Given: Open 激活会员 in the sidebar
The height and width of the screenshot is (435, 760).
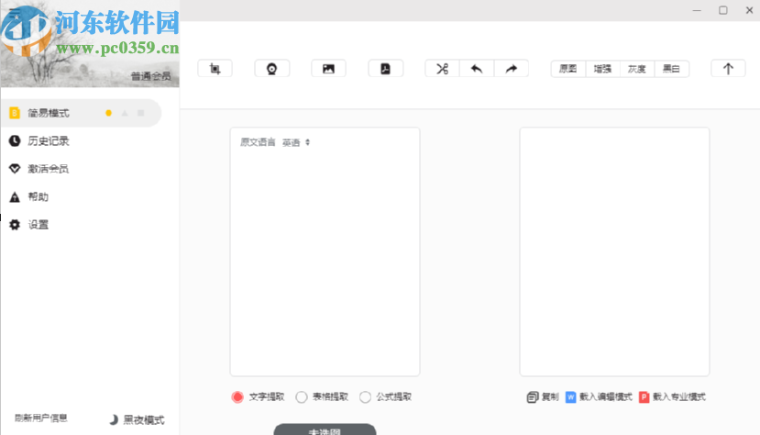Looking at the screenshot, I should coord(49,169).
